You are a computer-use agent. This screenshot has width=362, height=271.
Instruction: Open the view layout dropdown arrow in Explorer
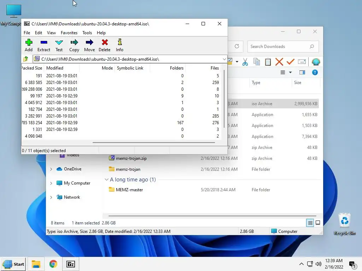coord(291,72)
